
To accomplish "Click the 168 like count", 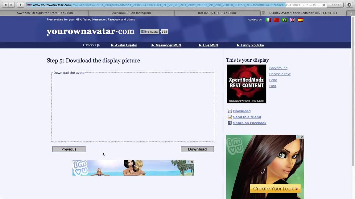I will click(x=164, y=32).
